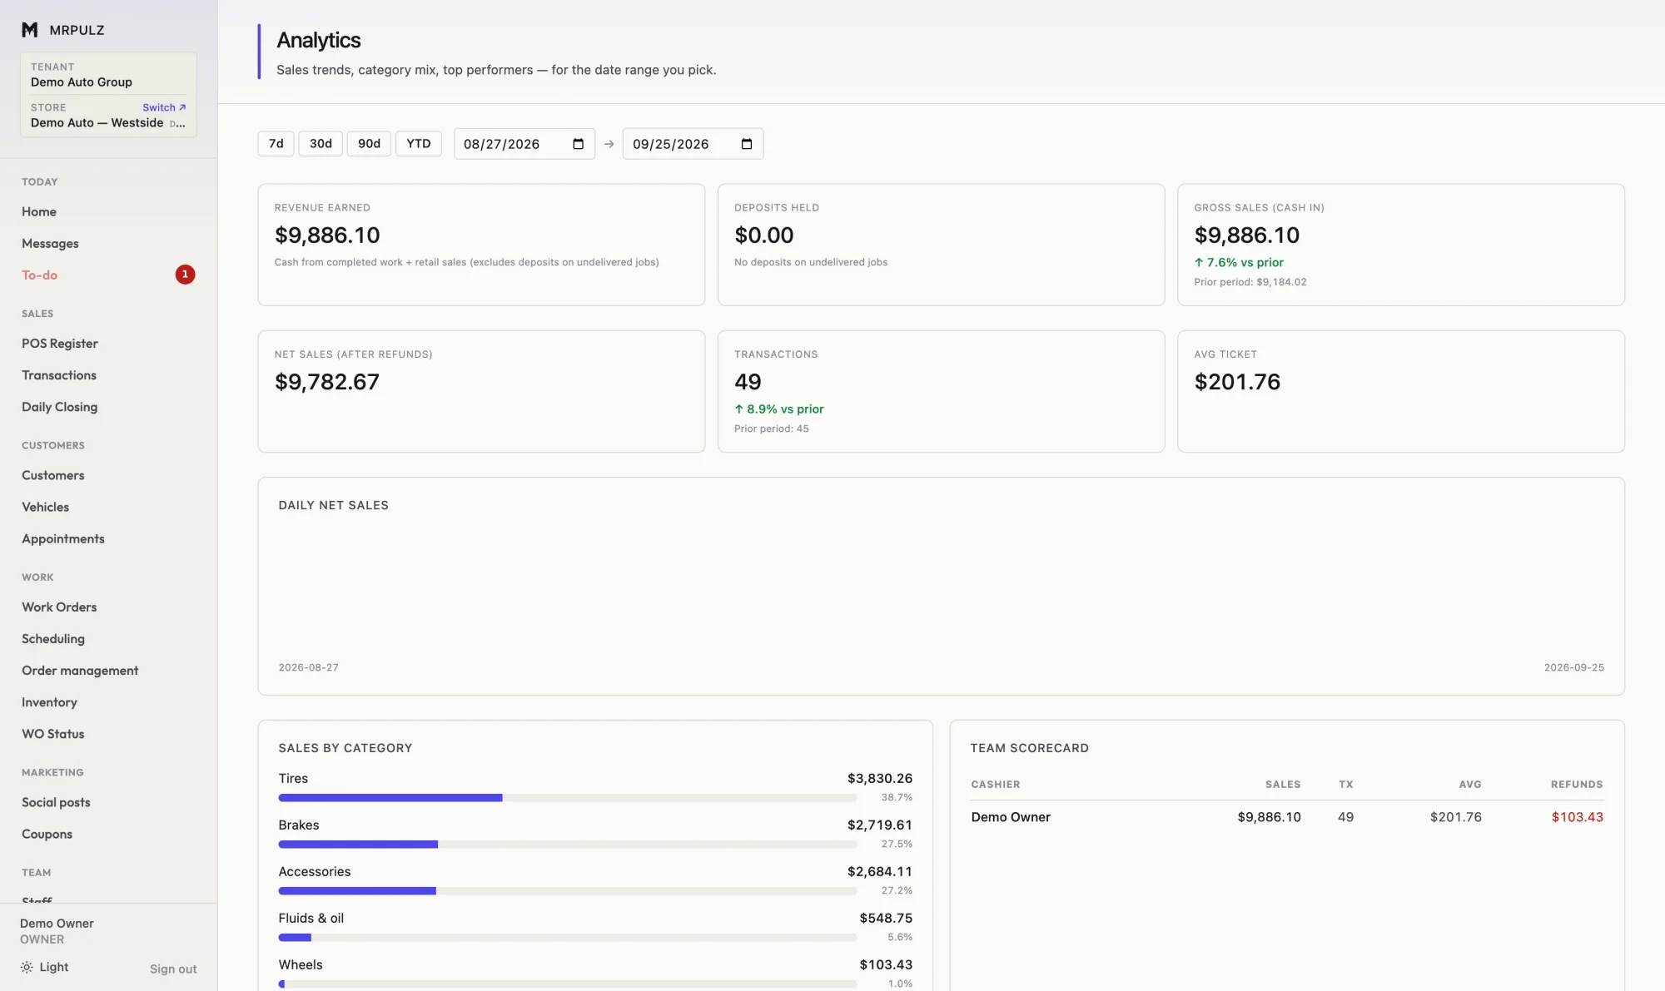This screenshot has height=991, width=1665.
Task: Open POS Register
Action: coord(60,344)
